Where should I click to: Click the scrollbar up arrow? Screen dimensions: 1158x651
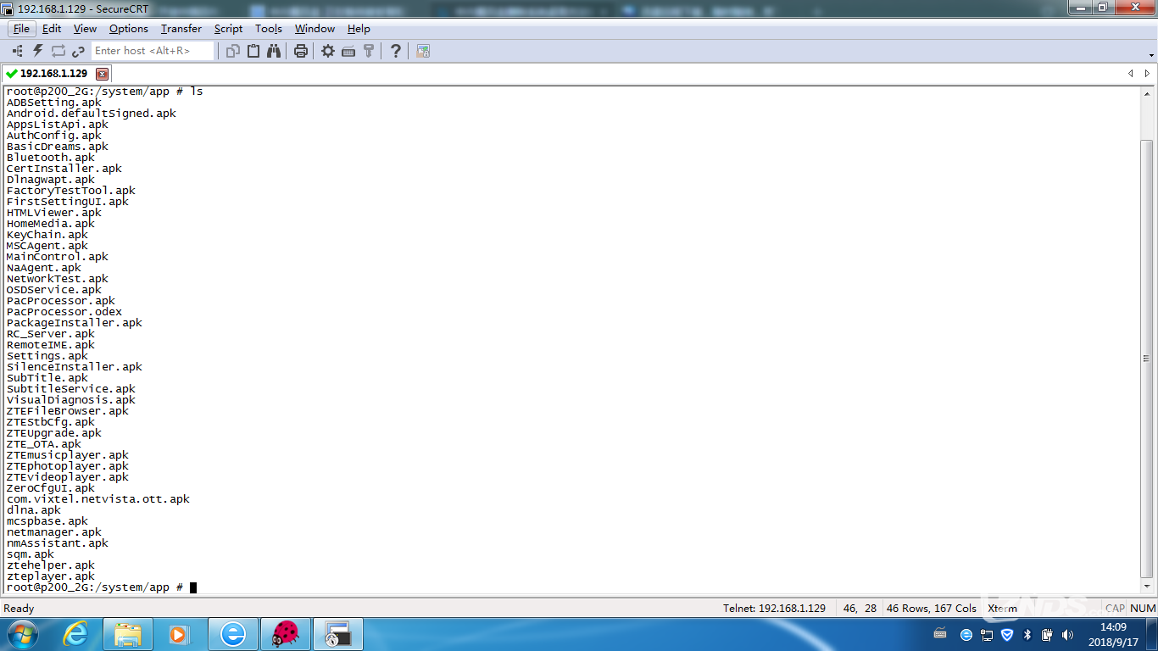(1146, 93)
